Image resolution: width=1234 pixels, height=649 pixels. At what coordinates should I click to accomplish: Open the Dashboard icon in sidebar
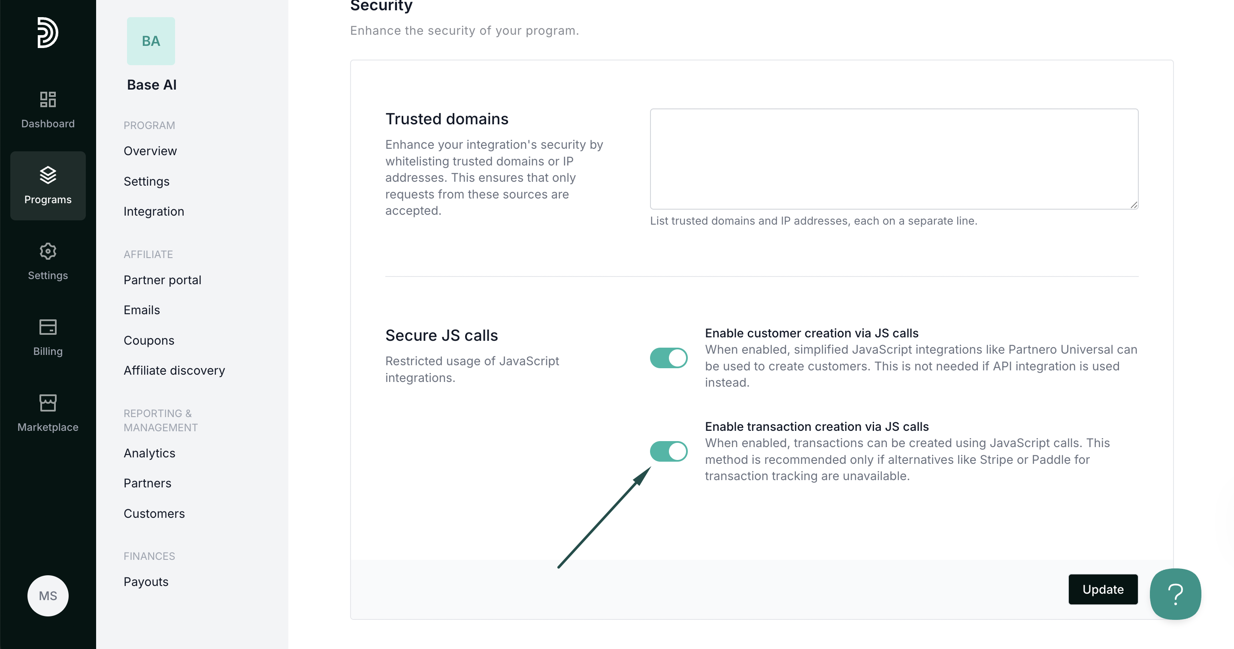tap(48, 99)
